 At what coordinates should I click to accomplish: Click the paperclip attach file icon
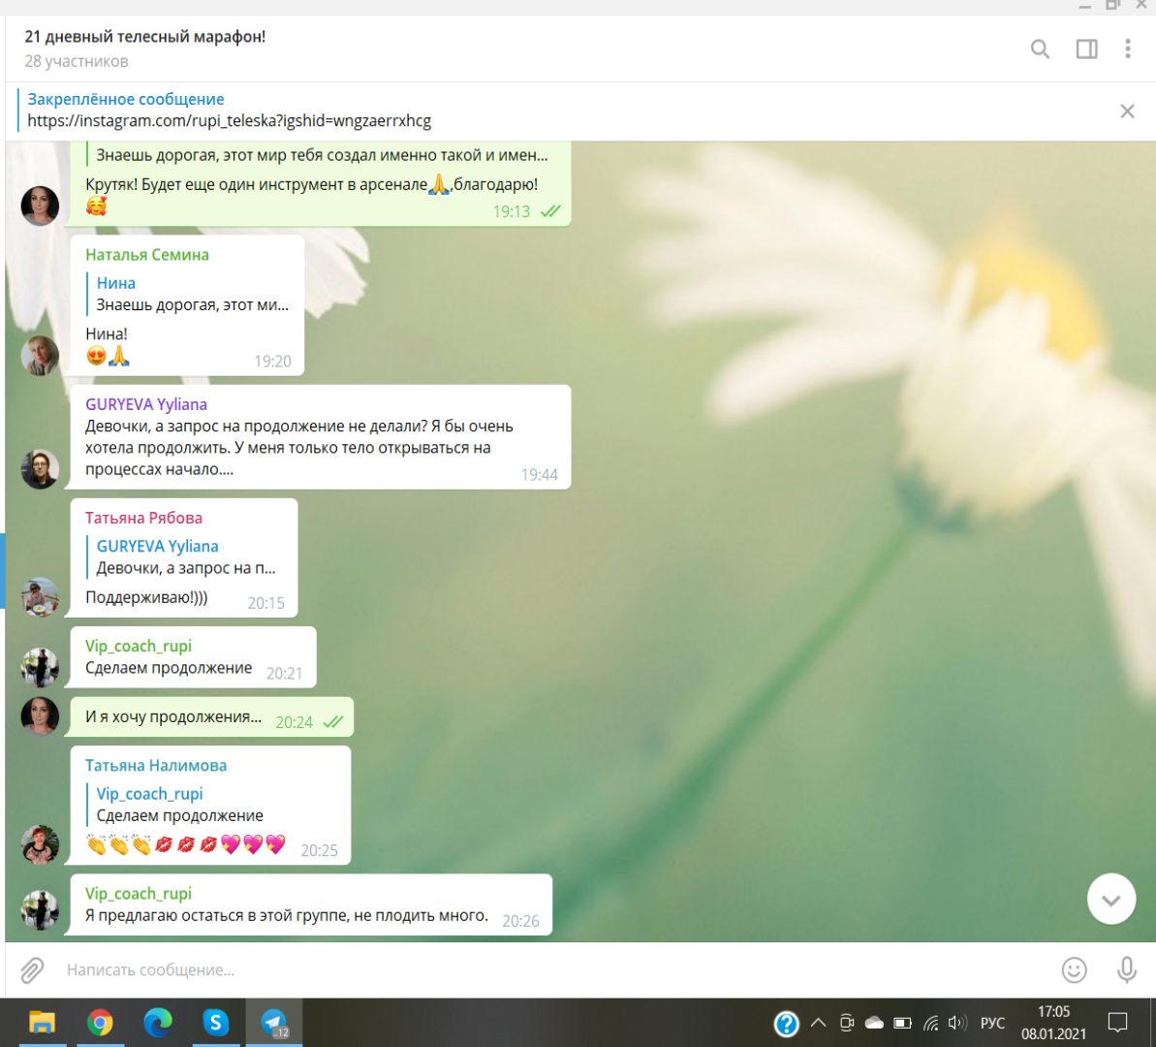click(32, 970)
